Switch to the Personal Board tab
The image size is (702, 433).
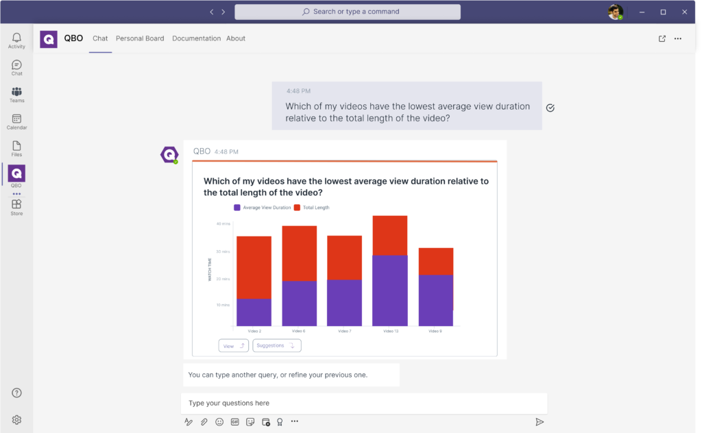[140, 39]
